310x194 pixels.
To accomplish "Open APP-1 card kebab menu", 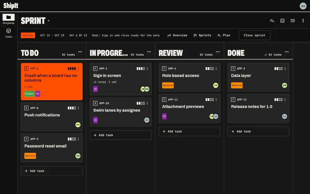I will (x=147, y=69).
